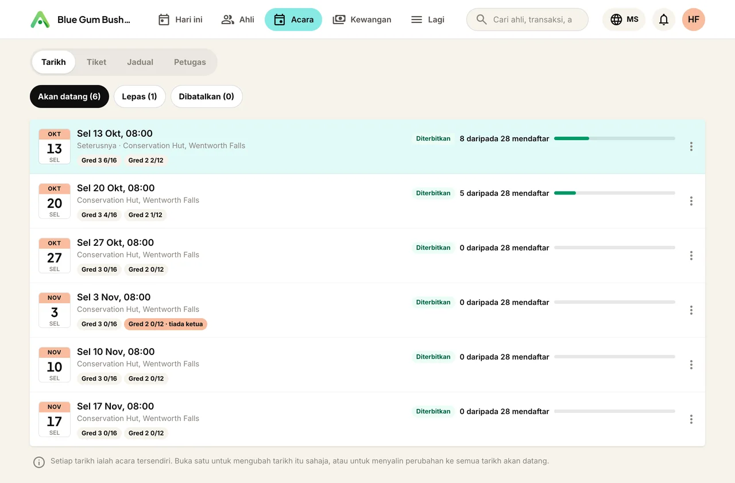Click the search magnifier icon

coord(482,20)
